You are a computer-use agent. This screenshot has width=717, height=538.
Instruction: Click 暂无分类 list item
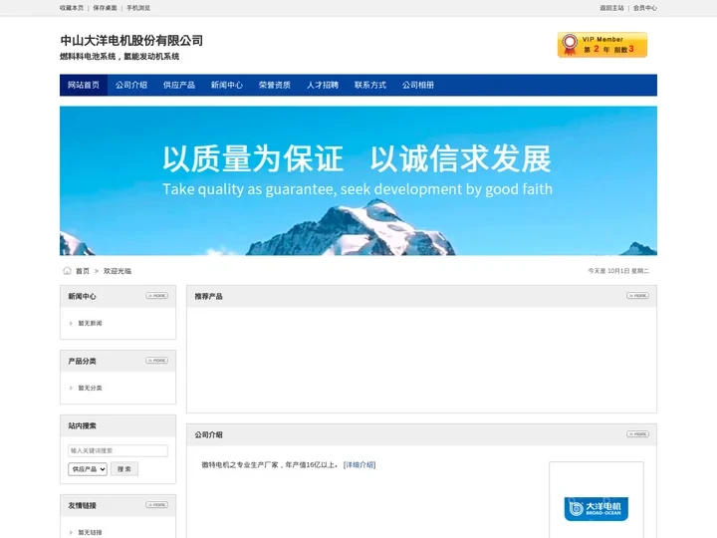click(x=90, y=388)
